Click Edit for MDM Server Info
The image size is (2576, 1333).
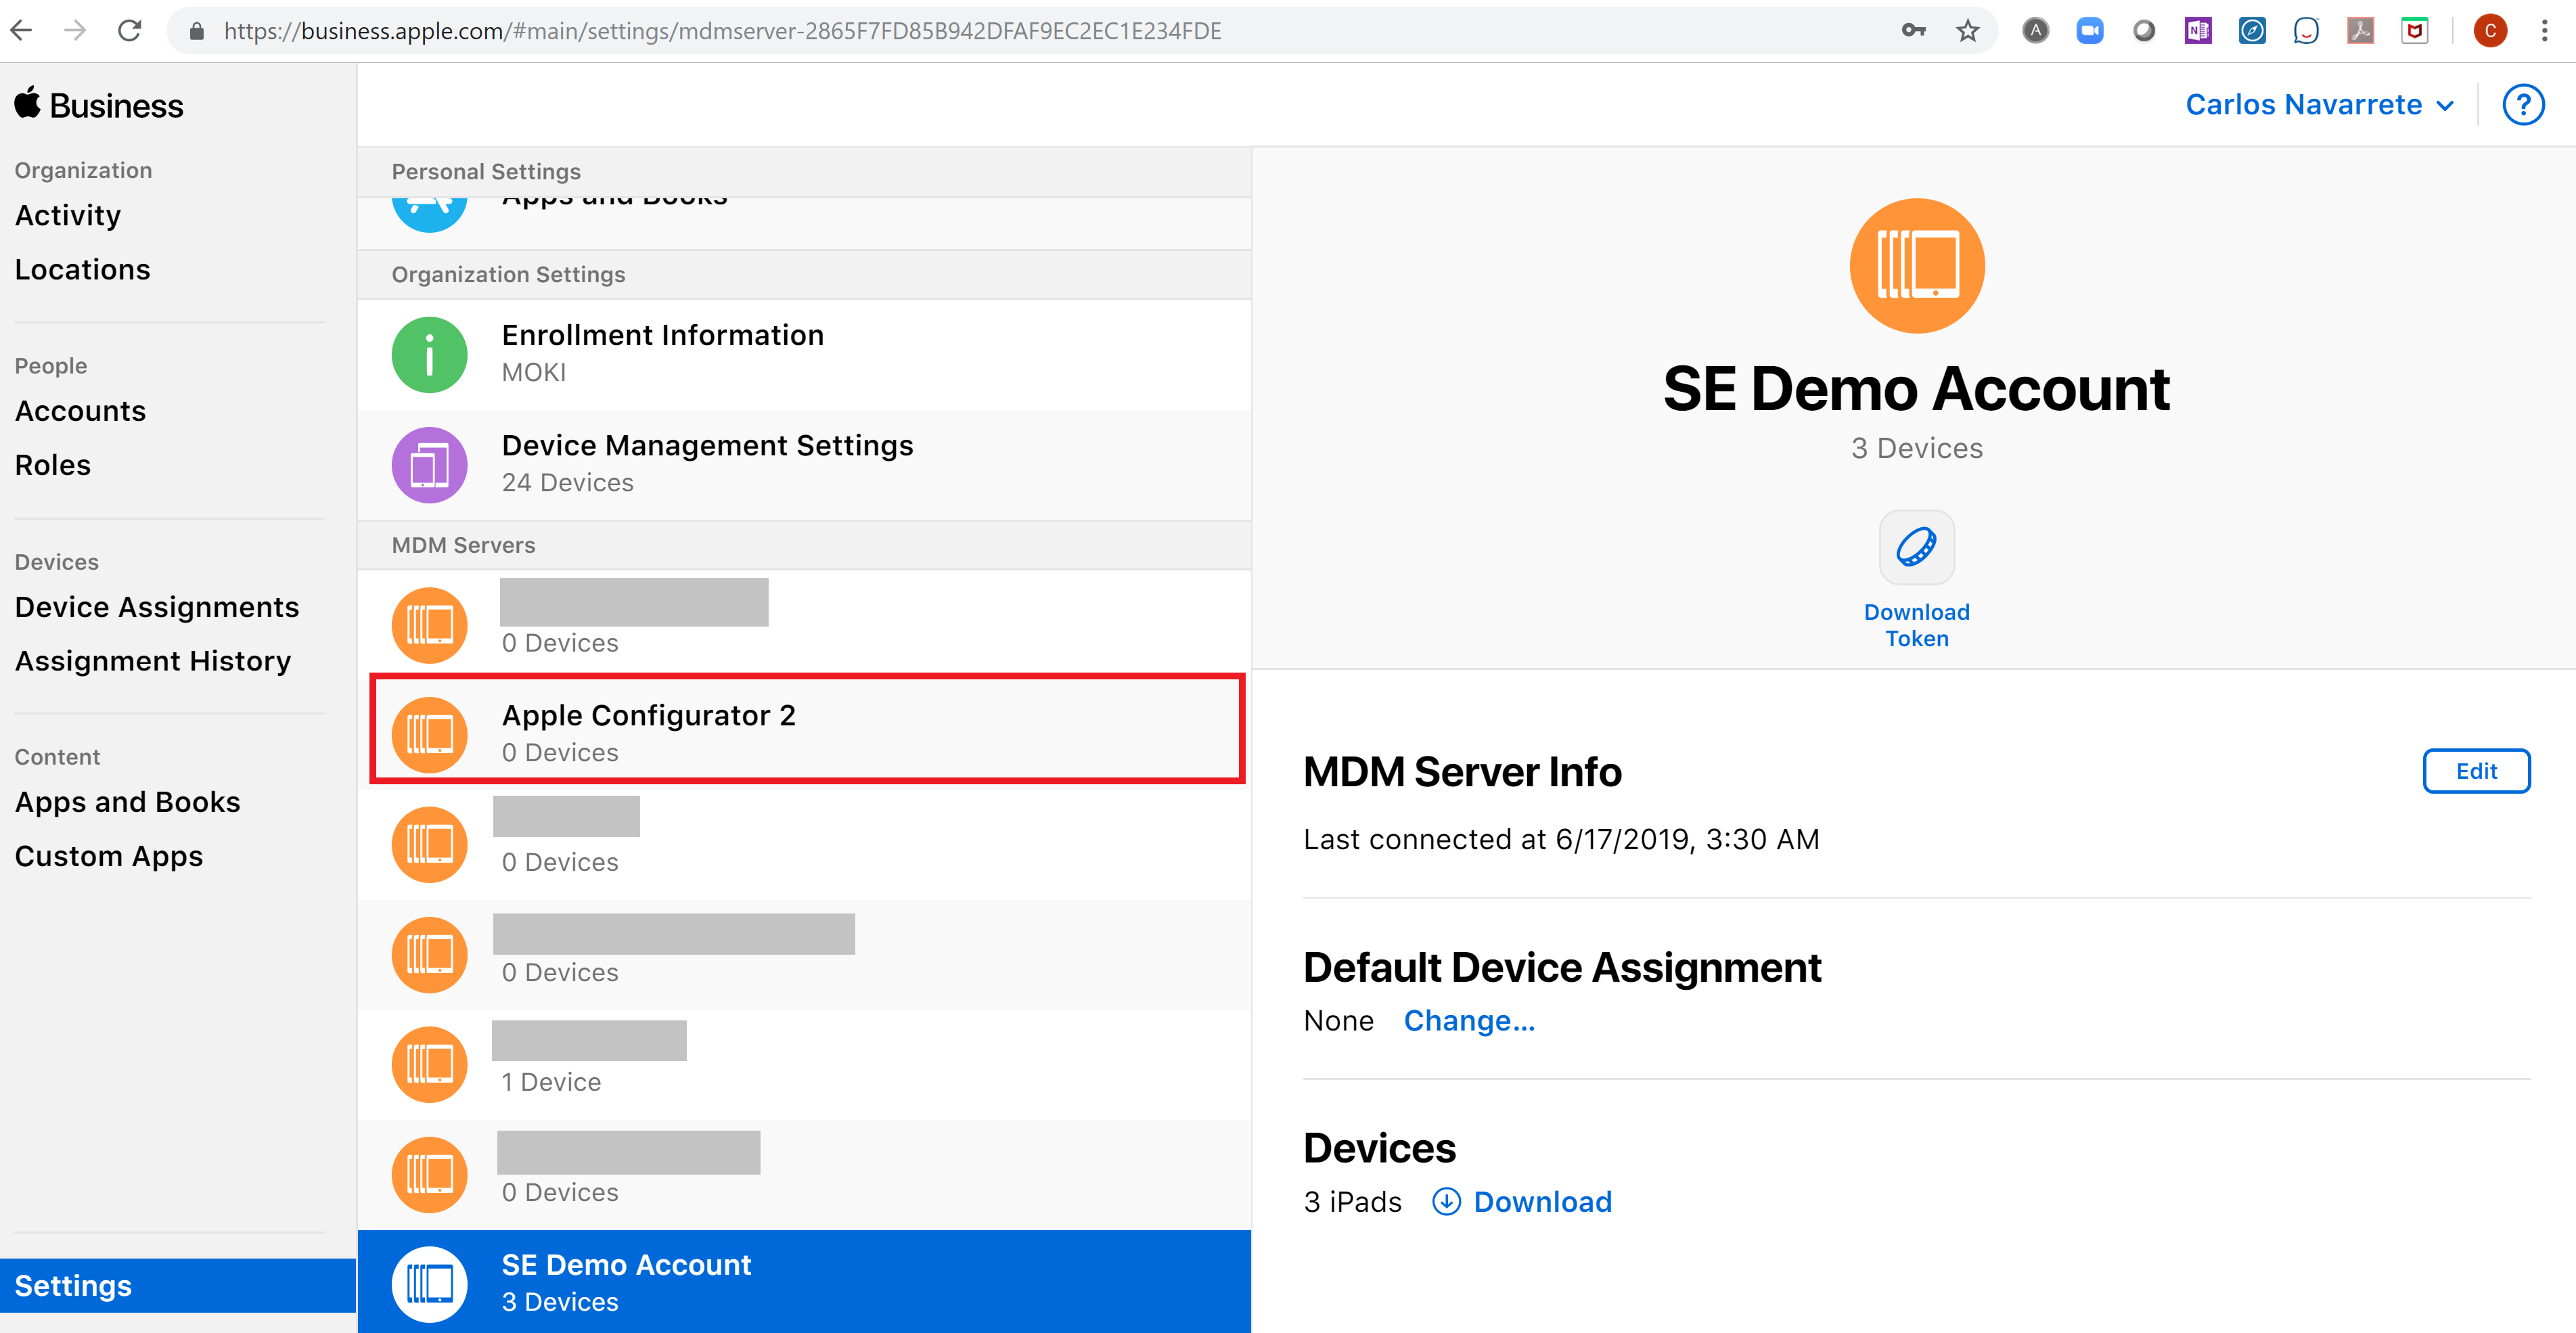[x=2476, y=771]
